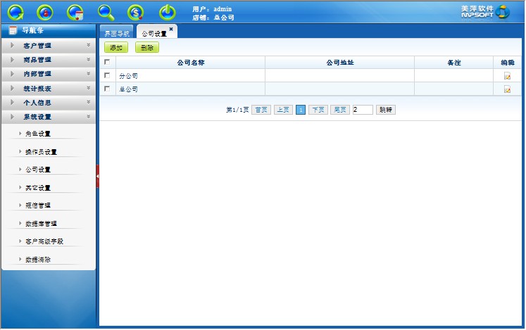Click the page number input field
Image resolution: width=526 pixels, height=330 pixels.
(362, 110)
